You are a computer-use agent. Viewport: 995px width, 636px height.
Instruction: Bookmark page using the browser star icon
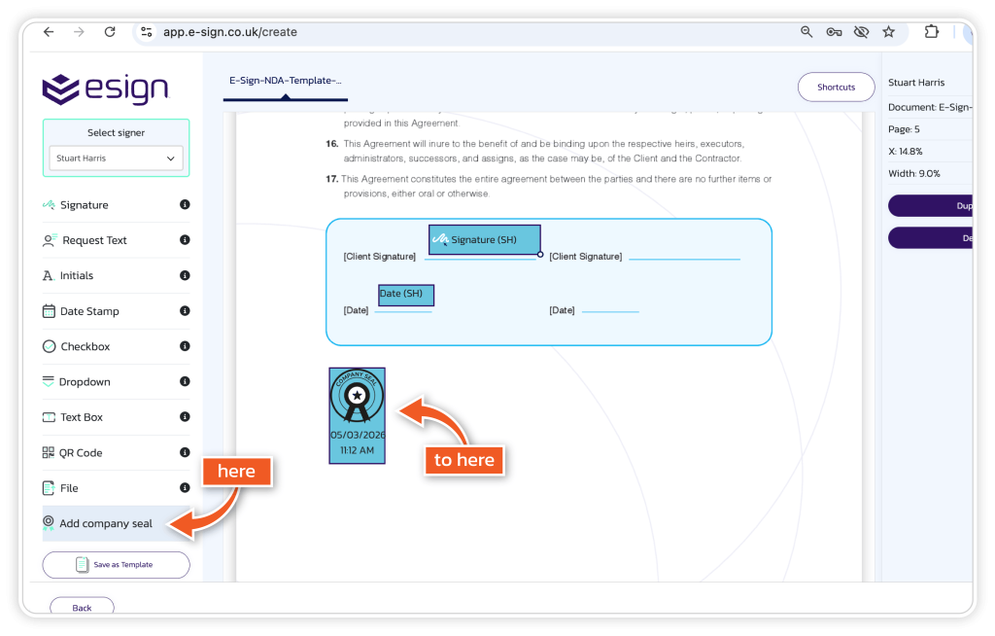[x=888, y=32]
